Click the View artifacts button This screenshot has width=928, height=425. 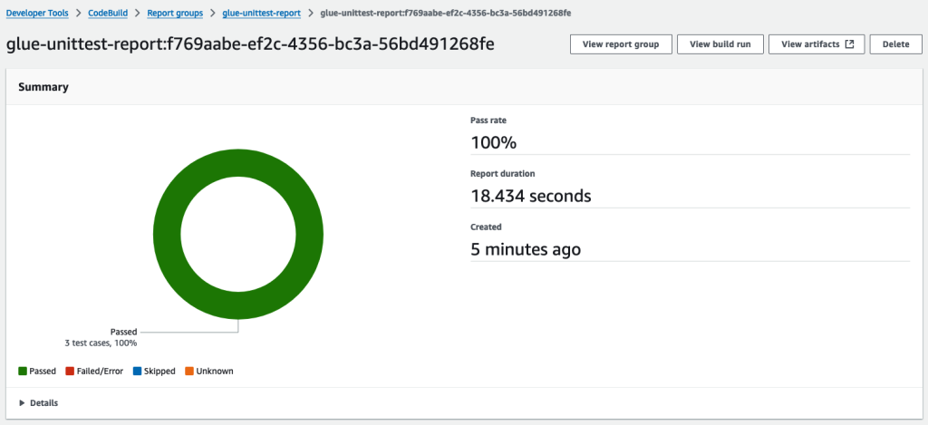point(817,44)
